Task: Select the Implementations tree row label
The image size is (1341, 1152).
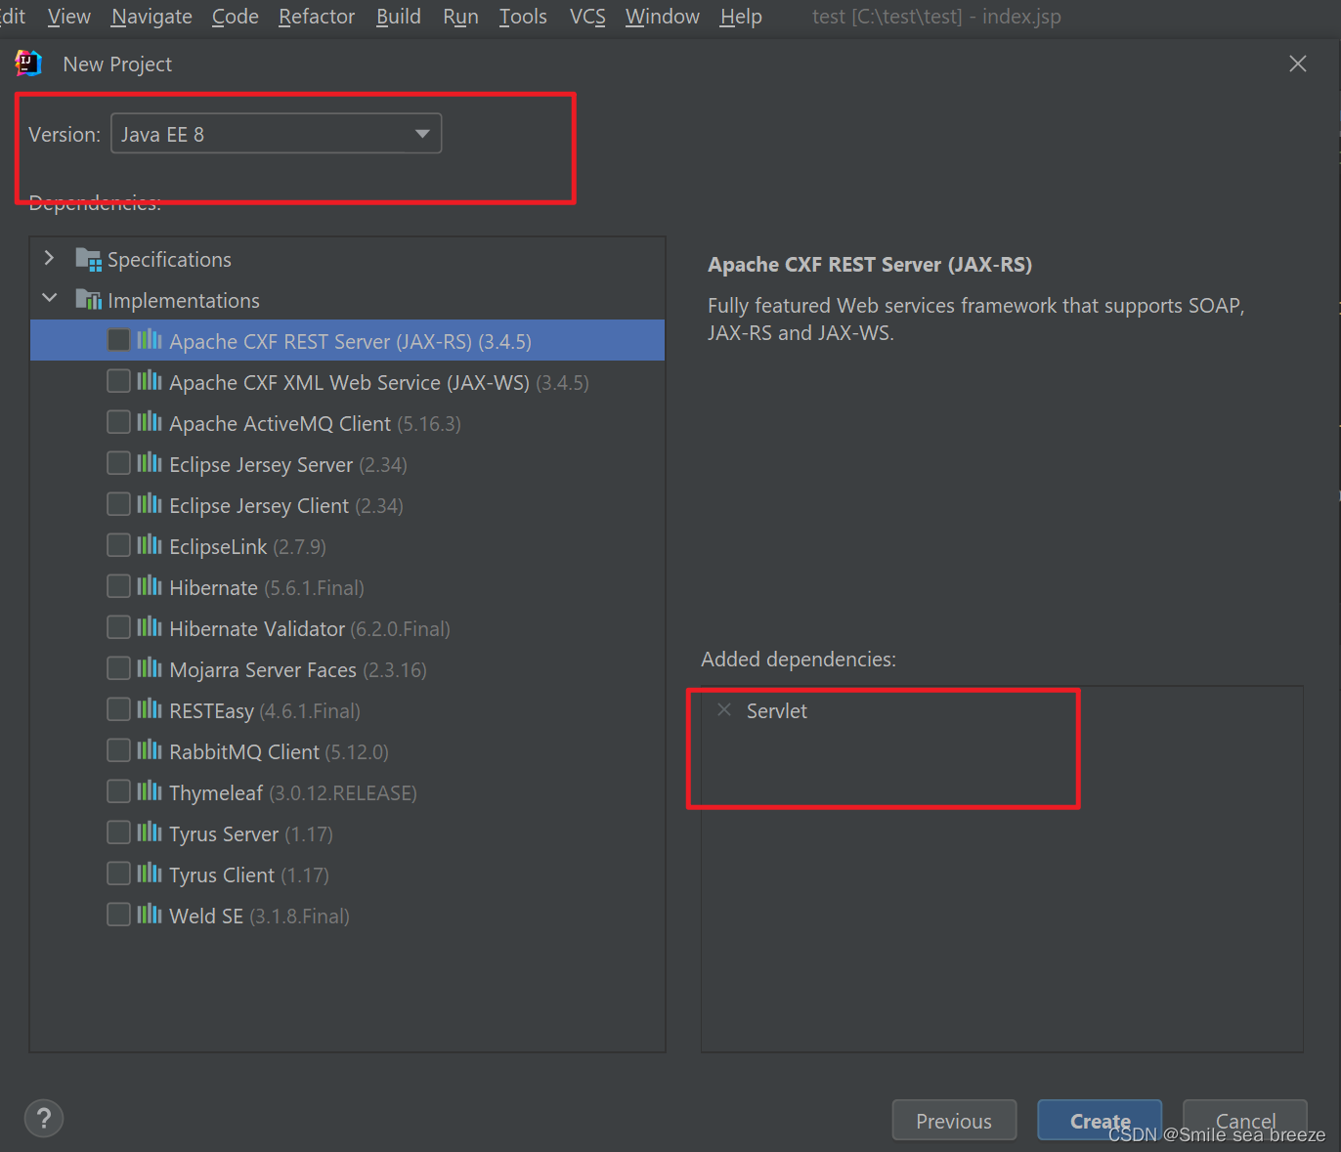Action: coord(184,301)
